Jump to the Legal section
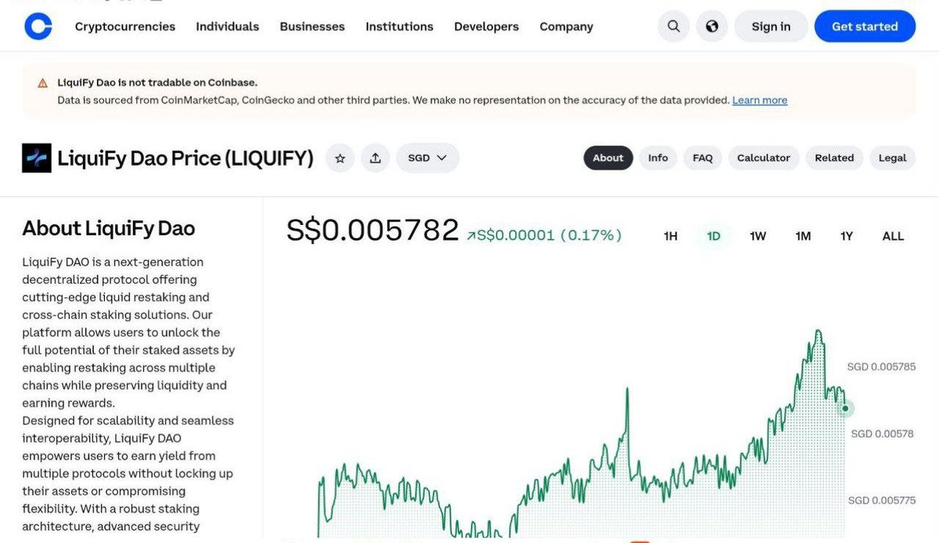This screenshot has width=939, height=543. (892, 158)
